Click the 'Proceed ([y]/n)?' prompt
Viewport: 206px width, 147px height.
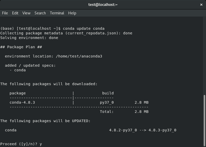[x=19, y=144]
